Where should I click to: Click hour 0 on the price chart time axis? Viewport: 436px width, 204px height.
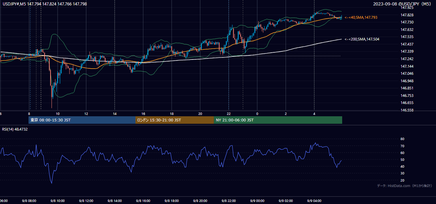tap(257, 114)
